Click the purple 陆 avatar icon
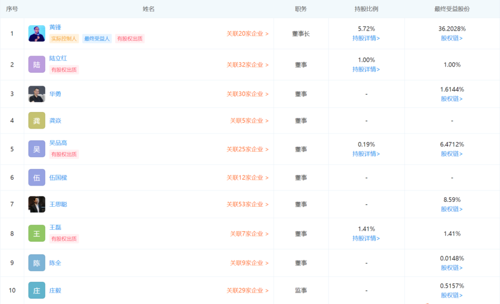The width and height of the screenshot is (500, 304). point(37,64)
